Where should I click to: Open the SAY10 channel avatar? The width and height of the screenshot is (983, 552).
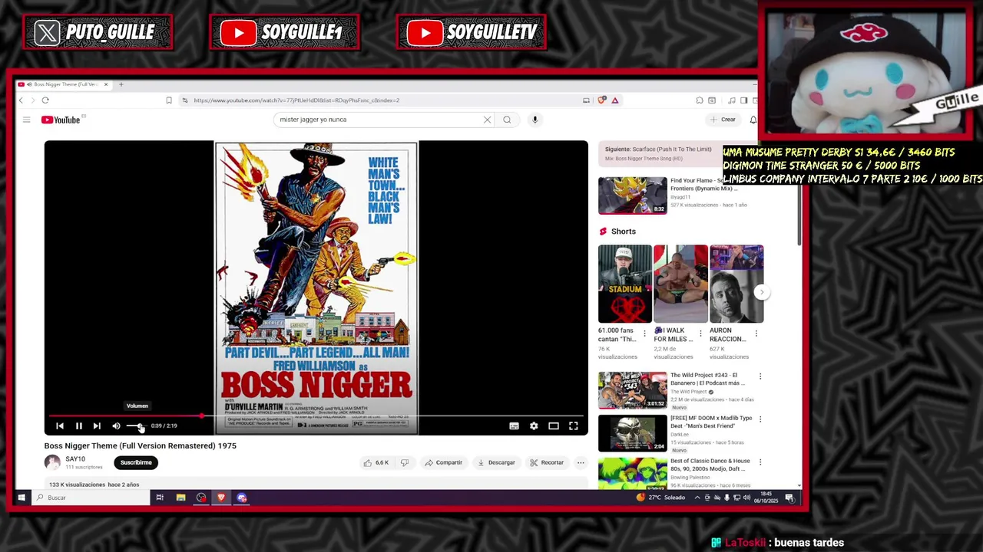coord(52,462)
